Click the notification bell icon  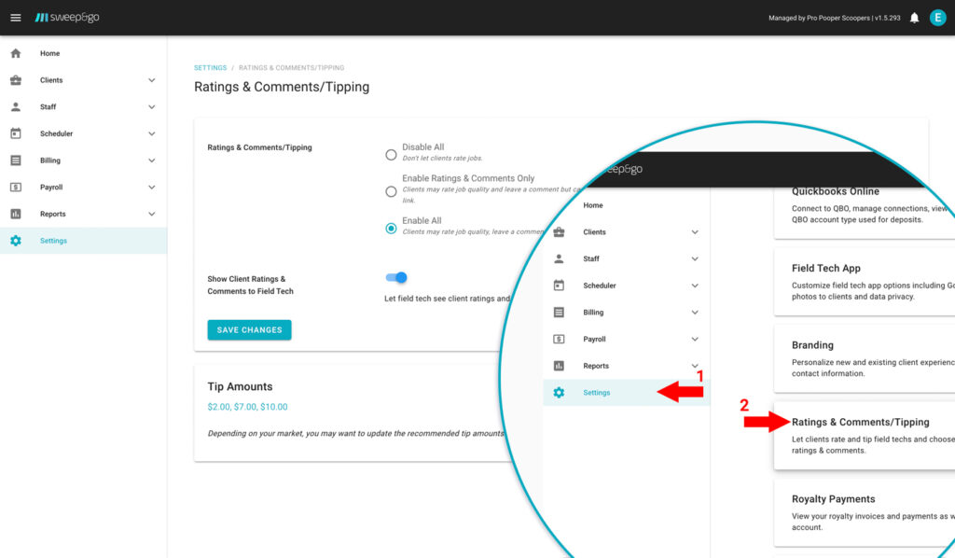click(914, 18)
